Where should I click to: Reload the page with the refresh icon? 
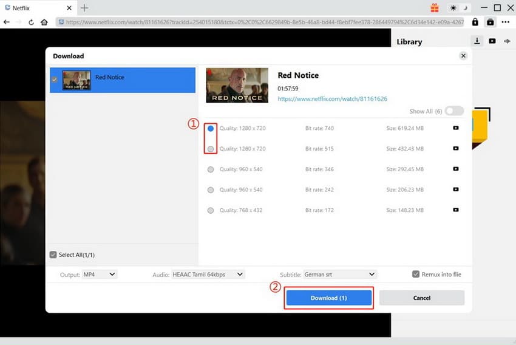tap(31, 22)
